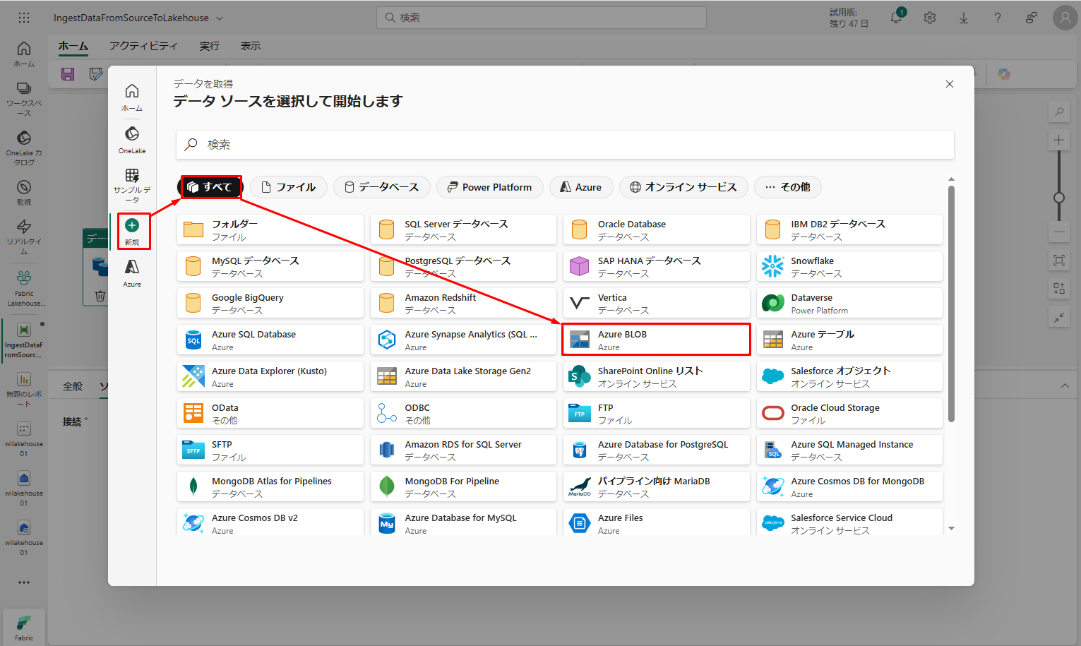
Task: Collapse properties pane chevron at right
Action: (1065, 385)
